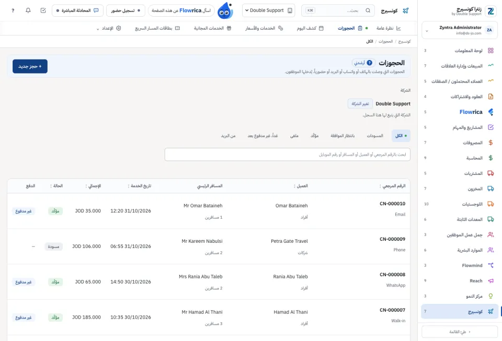Image resolution: width=502 pixels, height=341 pixels.
Task: Click the غير مدفوع badge for CN-000010
Action: click(x=24, y=211)
